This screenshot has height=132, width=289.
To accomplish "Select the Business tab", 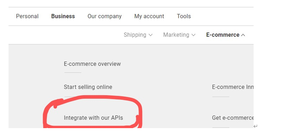I will coord(63,16).
